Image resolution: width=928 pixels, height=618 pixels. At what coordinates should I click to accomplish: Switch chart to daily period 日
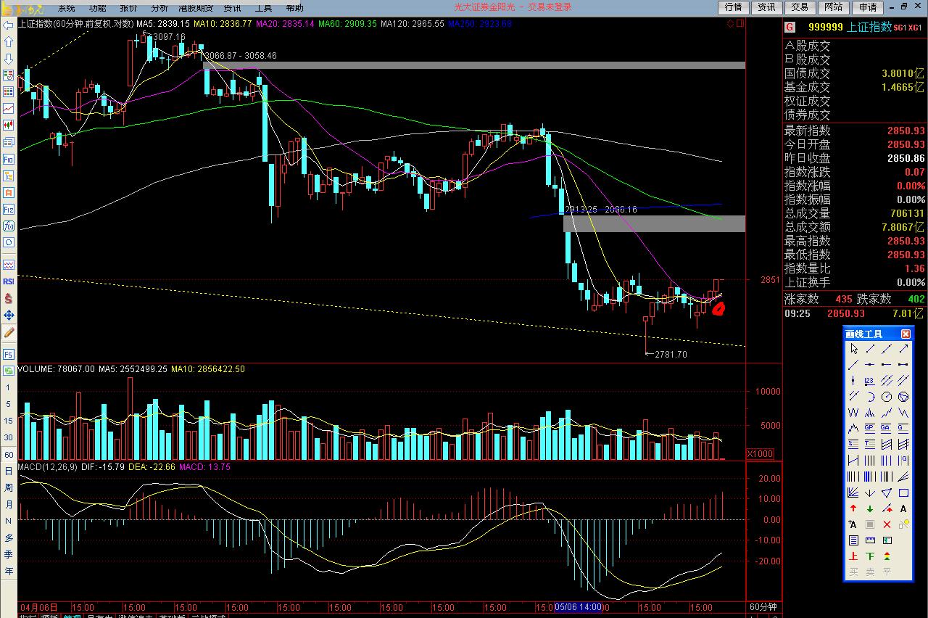9,471
